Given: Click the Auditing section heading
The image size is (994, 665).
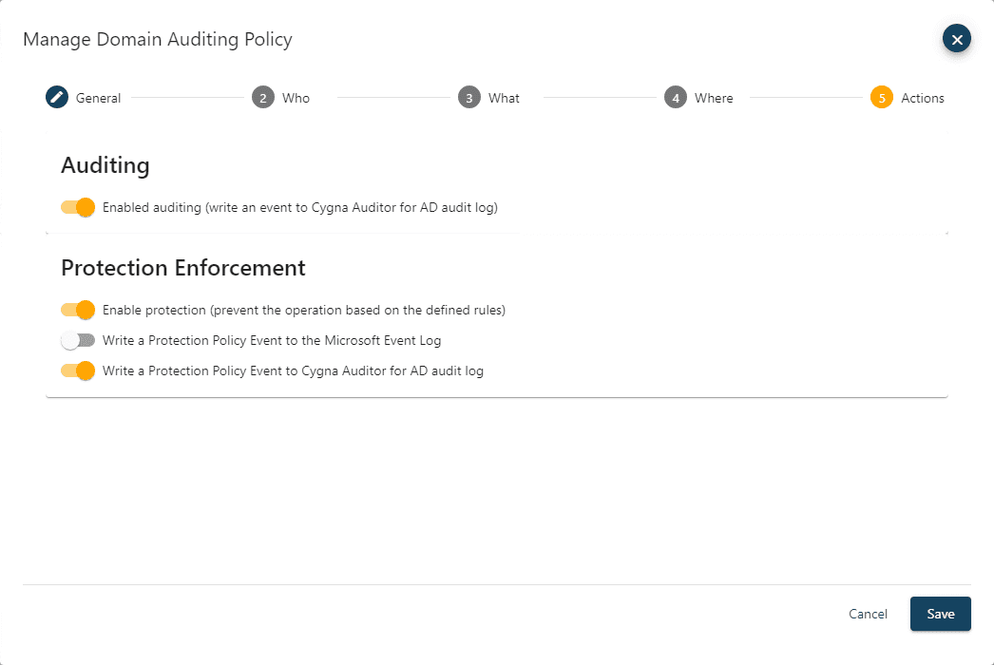Looking at the screenshot, I should coord(105,165).
